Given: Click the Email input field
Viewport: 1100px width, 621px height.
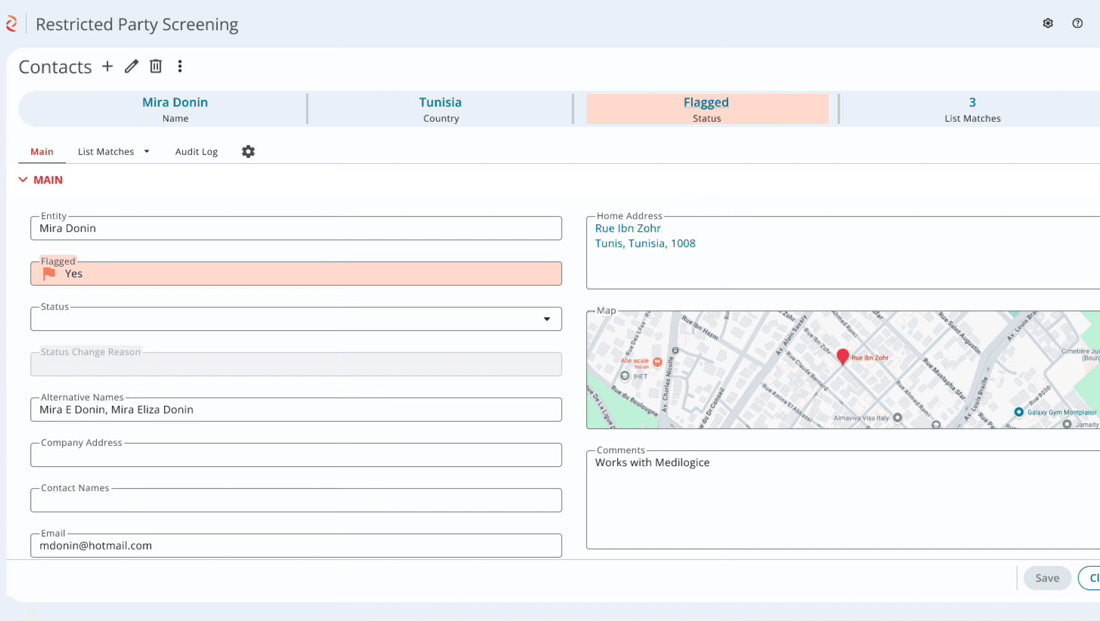Looking at the screenshot, I should click(x=296, y=546).
